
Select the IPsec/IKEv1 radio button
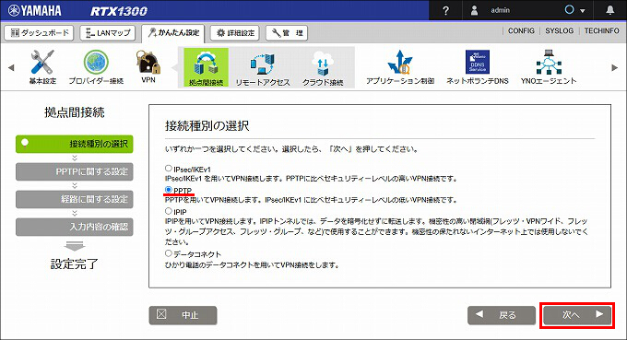point(169,169)
